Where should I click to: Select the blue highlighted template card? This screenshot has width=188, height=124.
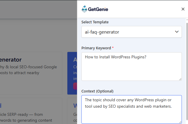click(72, 70)
